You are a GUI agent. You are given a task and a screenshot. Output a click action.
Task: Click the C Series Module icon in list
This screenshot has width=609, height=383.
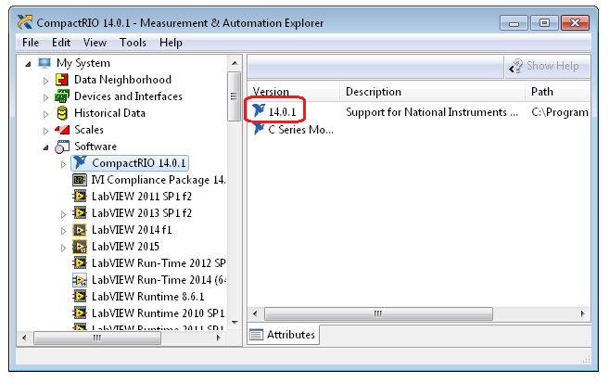click(x=259, y=130)
